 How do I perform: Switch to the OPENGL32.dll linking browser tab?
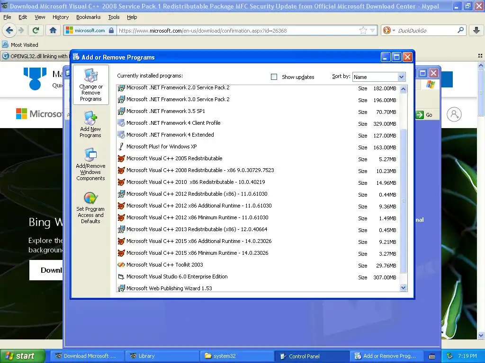click(x=36, y=56)
